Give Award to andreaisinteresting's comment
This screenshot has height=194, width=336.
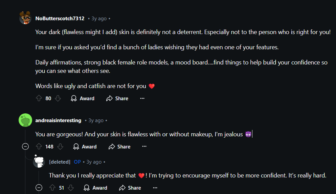coord(85,147)
